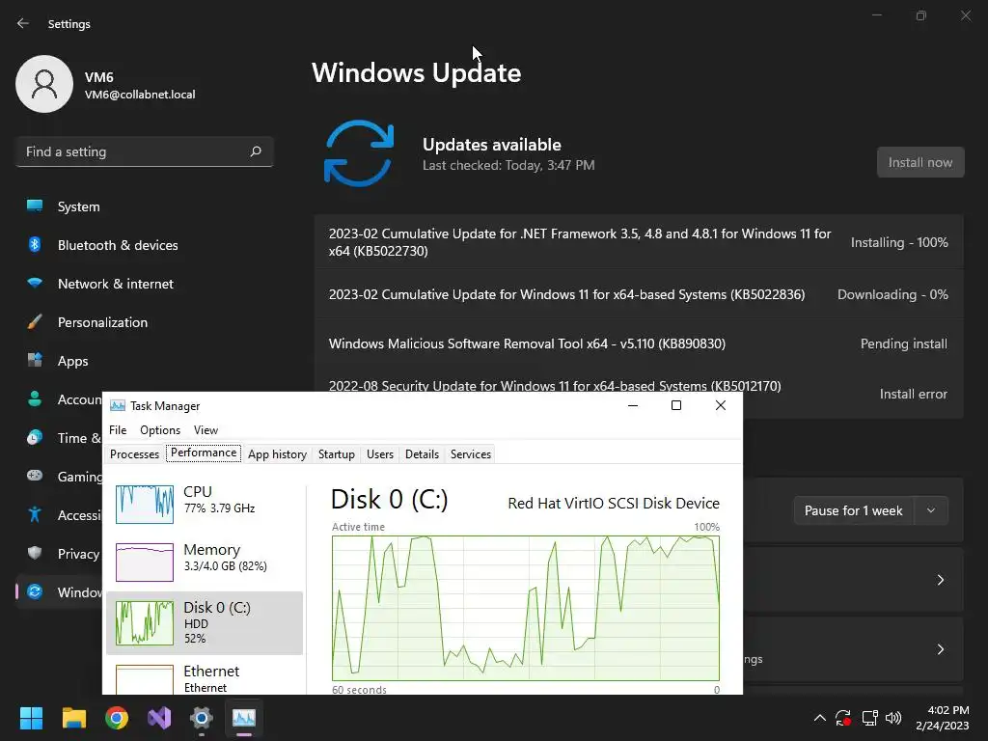The height and width of the screenshot is (741, 988).
Task: Switch to the Processes tab
Action: point(134,453)
